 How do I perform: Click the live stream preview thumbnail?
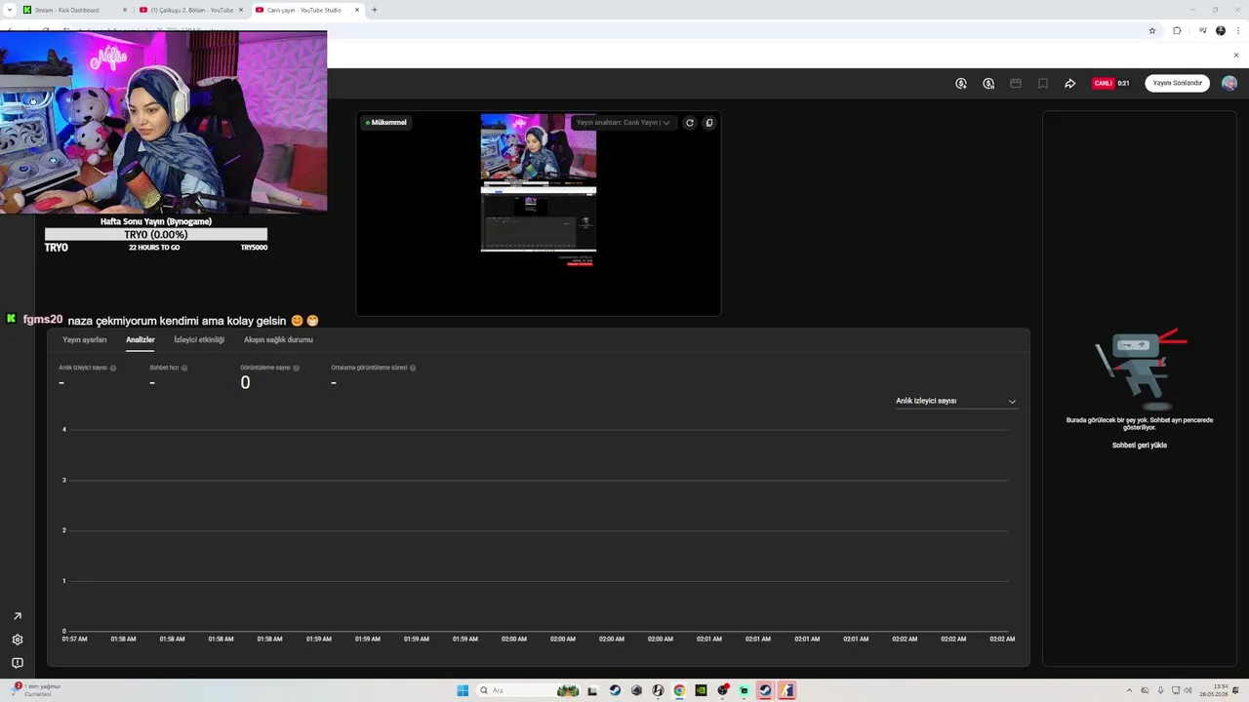pyautogui.click(x=539, y=190)
